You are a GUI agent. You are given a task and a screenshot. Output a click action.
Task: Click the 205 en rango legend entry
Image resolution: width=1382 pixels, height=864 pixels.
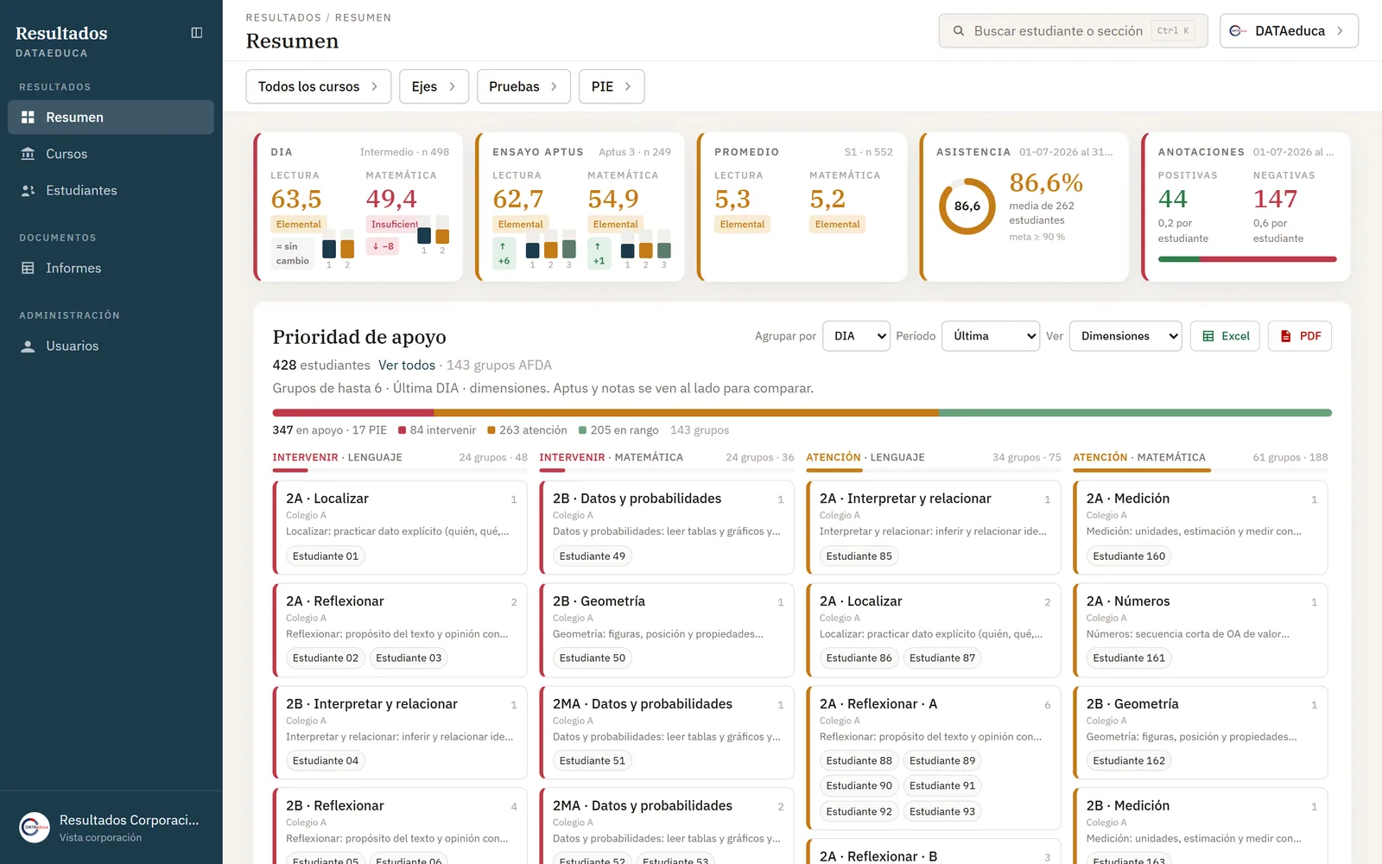[618, 430]
